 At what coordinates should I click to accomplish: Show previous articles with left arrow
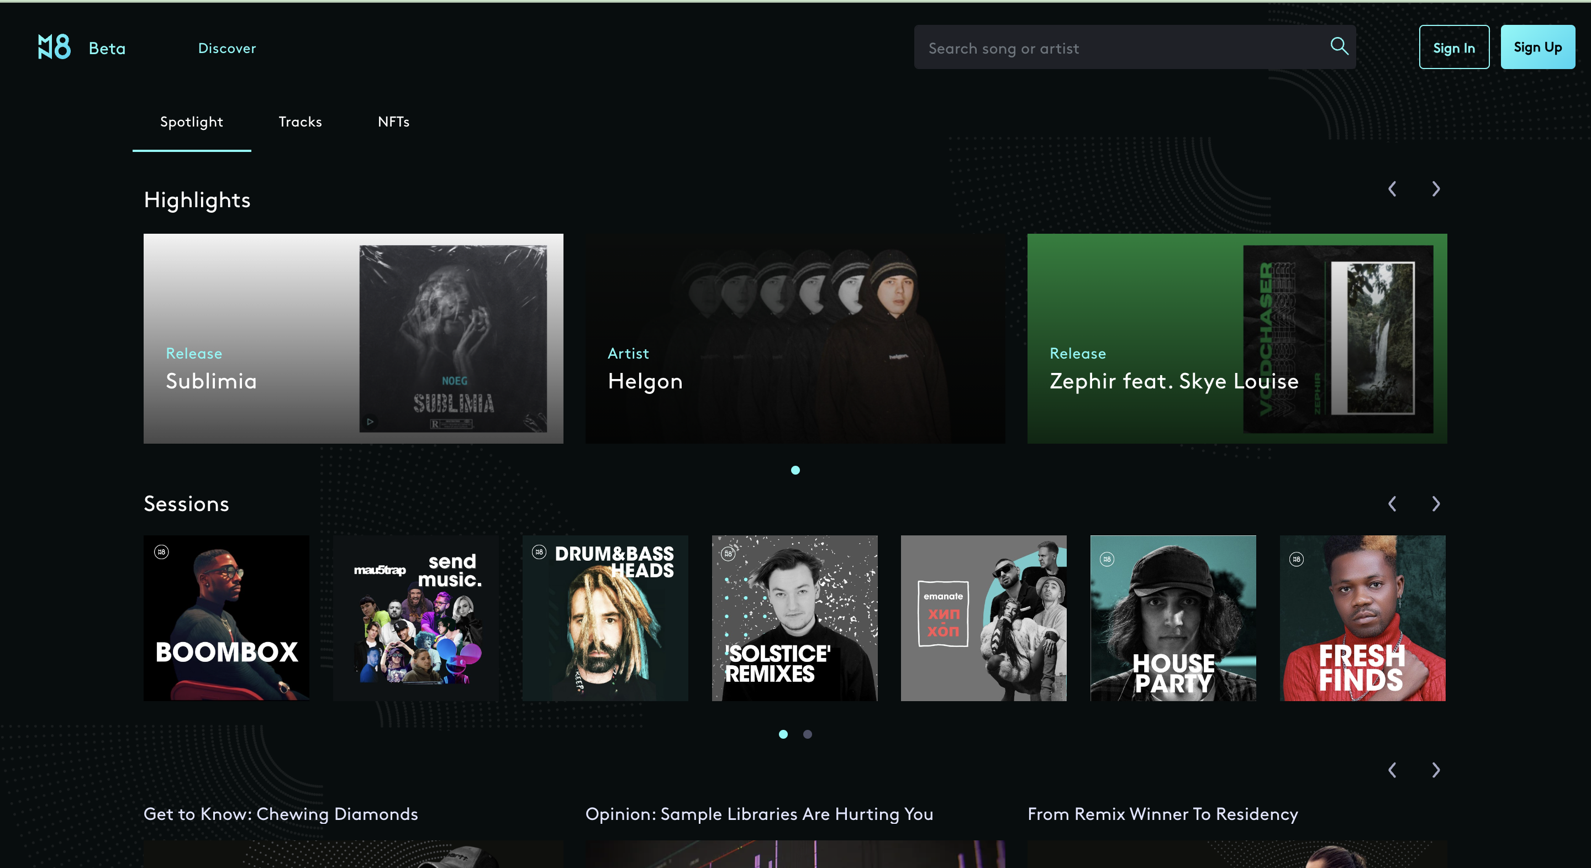pos(1392,770)
